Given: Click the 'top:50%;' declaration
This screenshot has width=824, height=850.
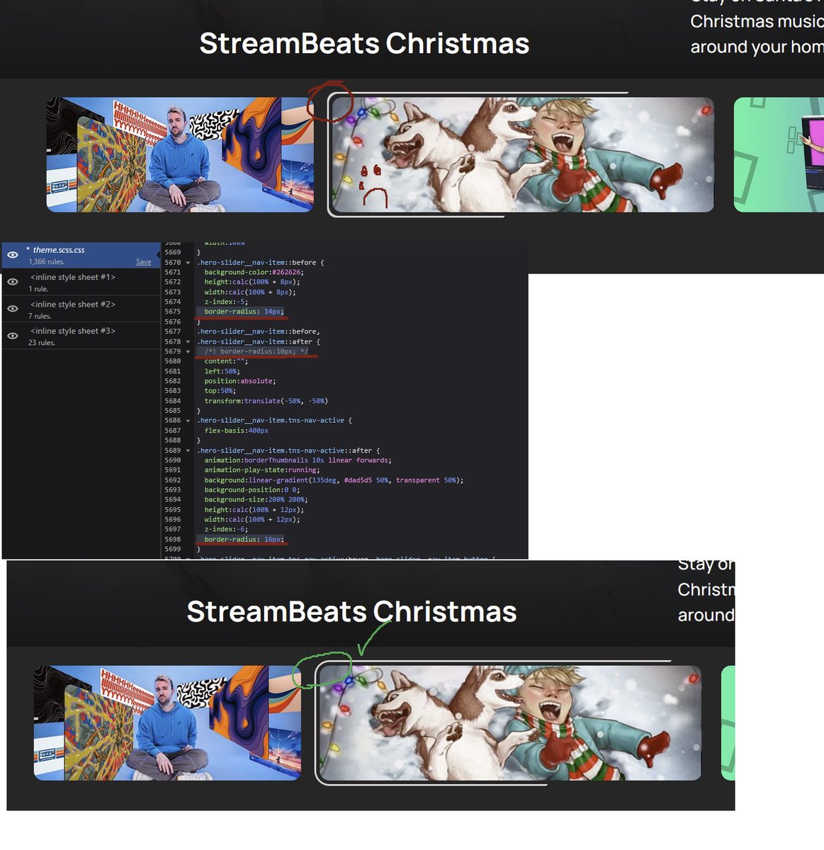Looking at the screenshot, I should (220, 391).
